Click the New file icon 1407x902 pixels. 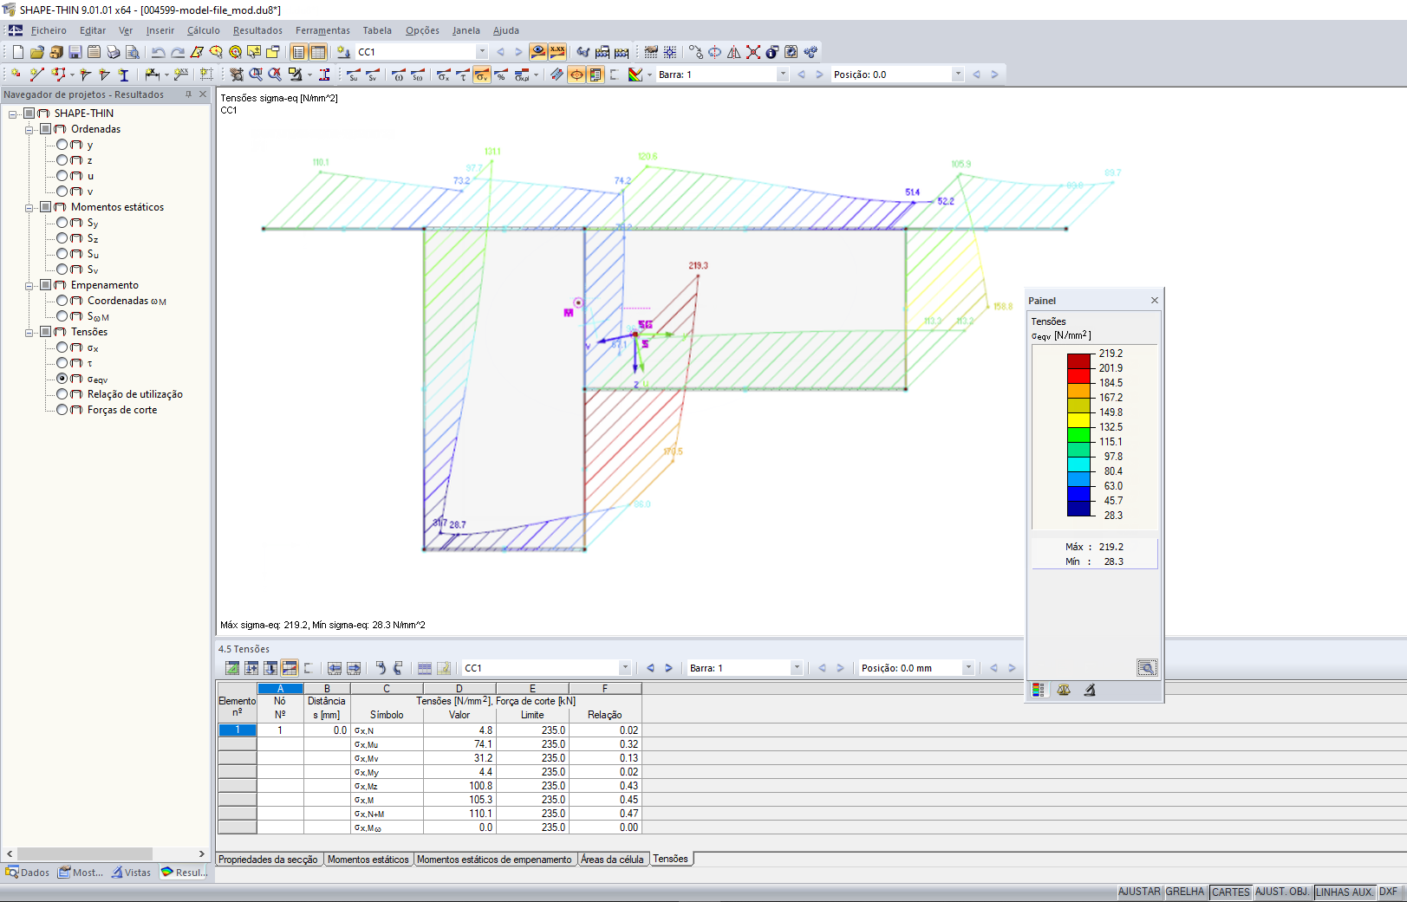point(18,52)
